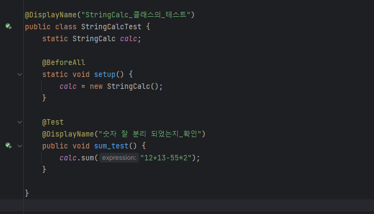Collapse the fold arrow beside @Test annotation
The width and height of the screenshot is (374, 214).
[20, 122]
